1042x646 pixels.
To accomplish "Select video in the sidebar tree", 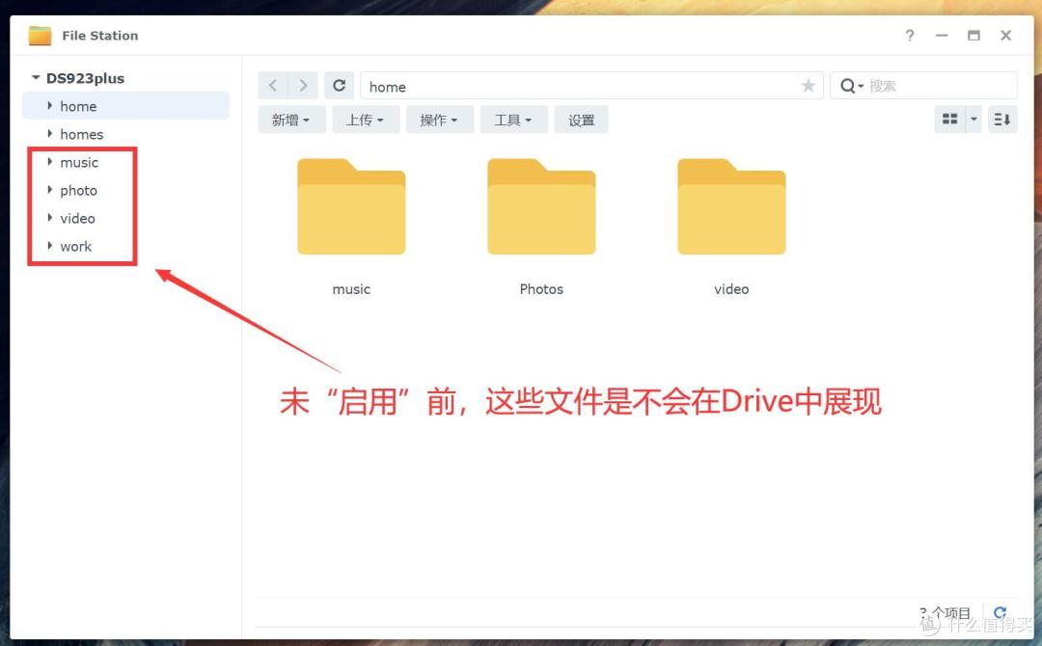I will click(77, 219).
